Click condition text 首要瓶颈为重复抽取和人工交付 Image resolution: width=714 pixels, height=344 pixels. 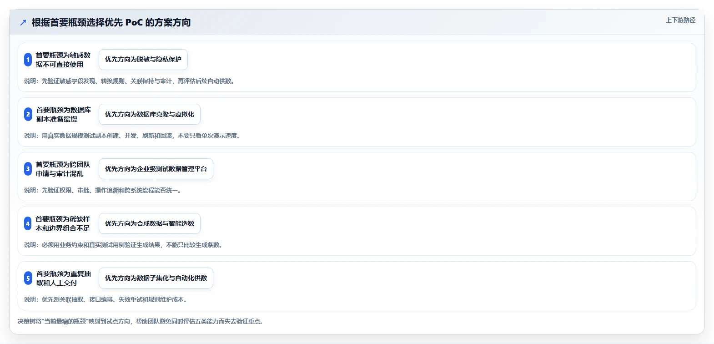(63, 278)
